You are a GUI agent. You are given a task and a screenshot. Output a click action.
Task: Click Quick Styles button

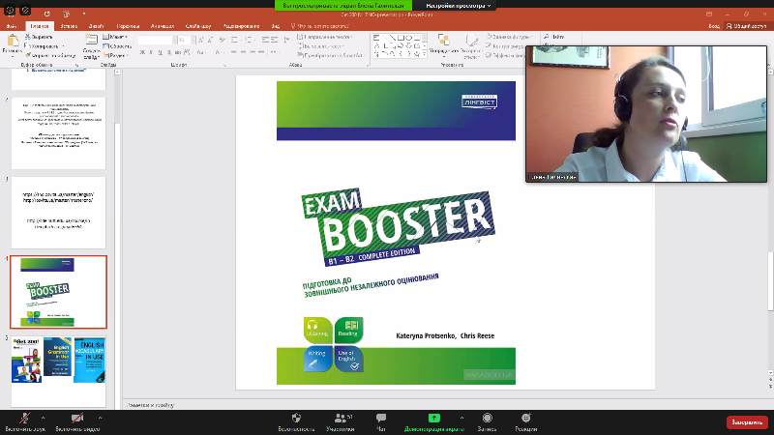pyautogui.click(x=471, y=45)
